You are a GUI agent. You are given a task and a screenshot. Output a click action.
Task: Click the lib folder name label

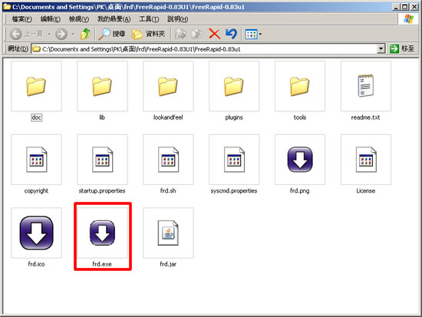click(x=102, y=117)
